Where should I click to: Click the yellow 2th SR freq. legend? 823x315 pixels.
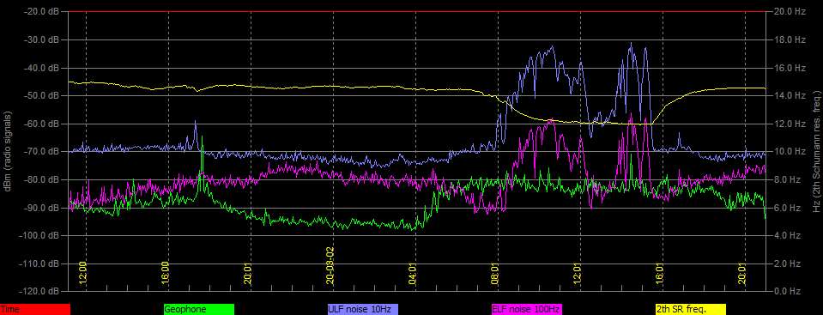[x=691, y=310]
